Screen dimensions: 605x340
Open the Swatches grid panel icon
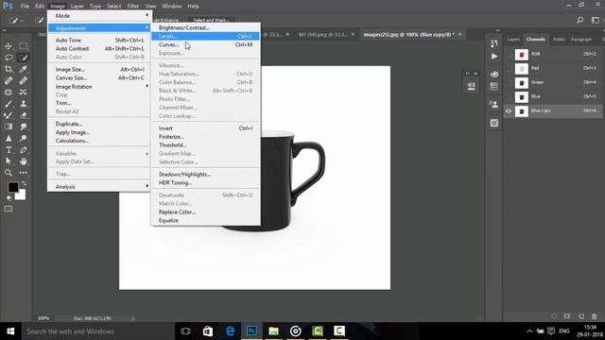tap(494, 86)
